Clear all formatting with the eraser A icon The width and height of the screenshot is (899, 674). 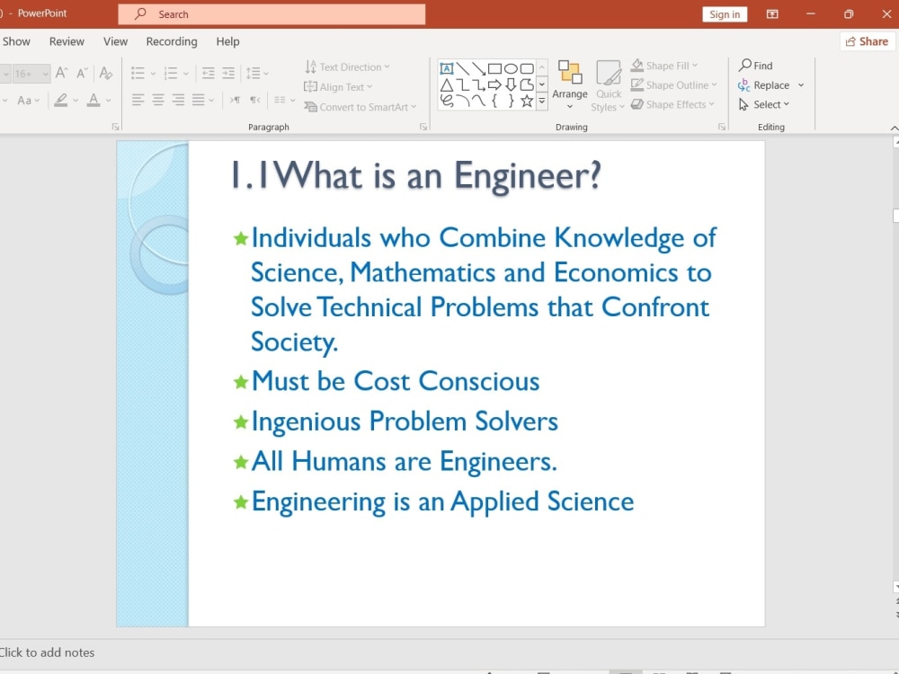click(105, 73)
